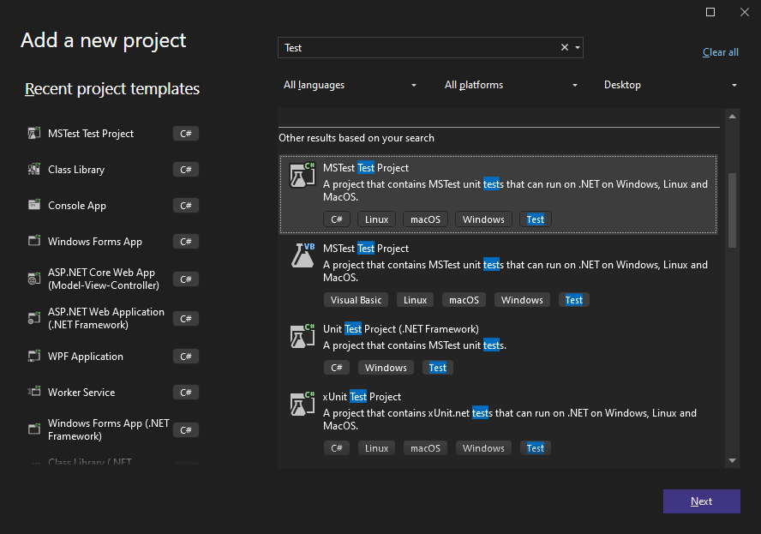This screenshot has width=761, height=534.
Task: Click the Windows tag on C# MSTest Test Project
Action: click(483, 219)
